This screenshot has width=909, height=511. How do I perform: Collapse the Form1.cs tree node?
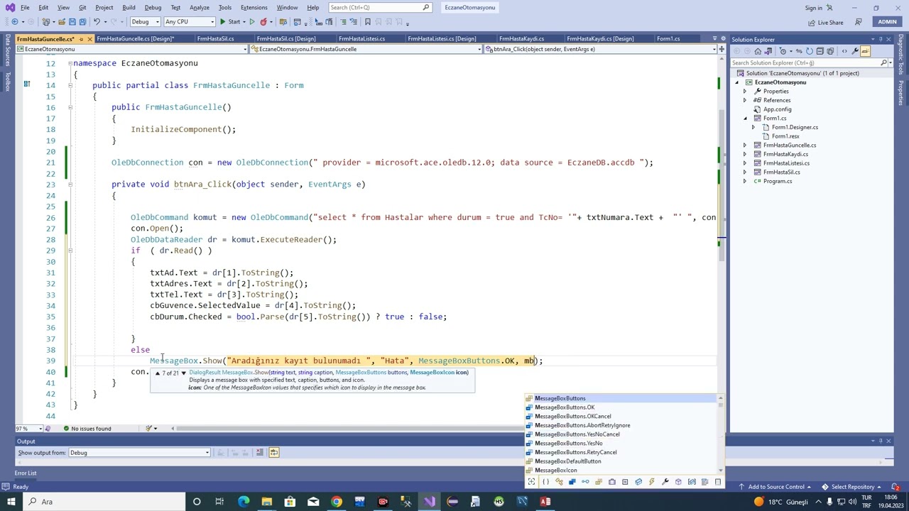coord(745,118)
